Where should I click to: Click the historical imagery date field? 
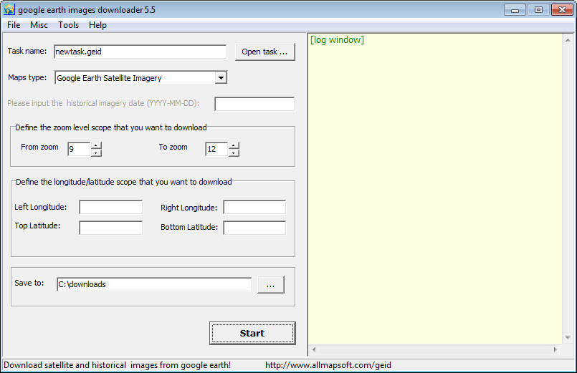tap(254, 104)
